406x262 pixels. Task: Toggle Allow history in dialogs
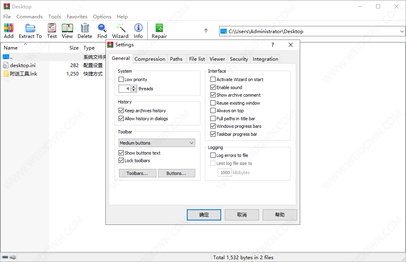pyautogui.click(x=121, y=119)
